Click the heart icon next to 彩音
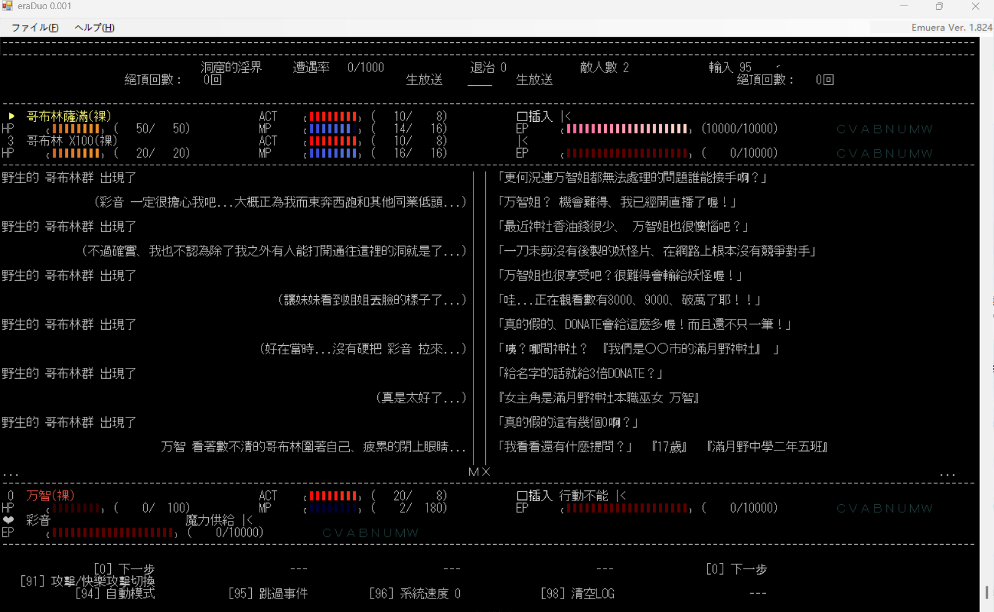The height and width of the screenshot is (612, 994). [8, 520]
